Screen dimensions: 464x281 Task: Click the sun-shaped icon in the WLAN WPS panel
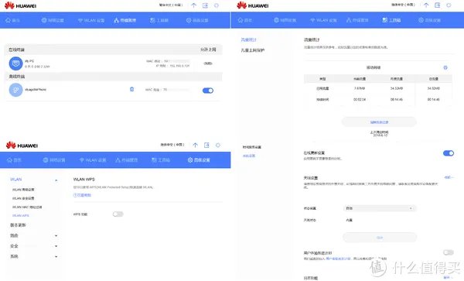218,145
